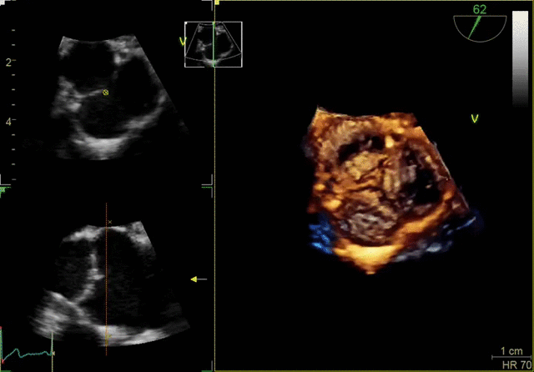Click the depth scale marker labeled 4
534x372 pixels.
[8, 121]
